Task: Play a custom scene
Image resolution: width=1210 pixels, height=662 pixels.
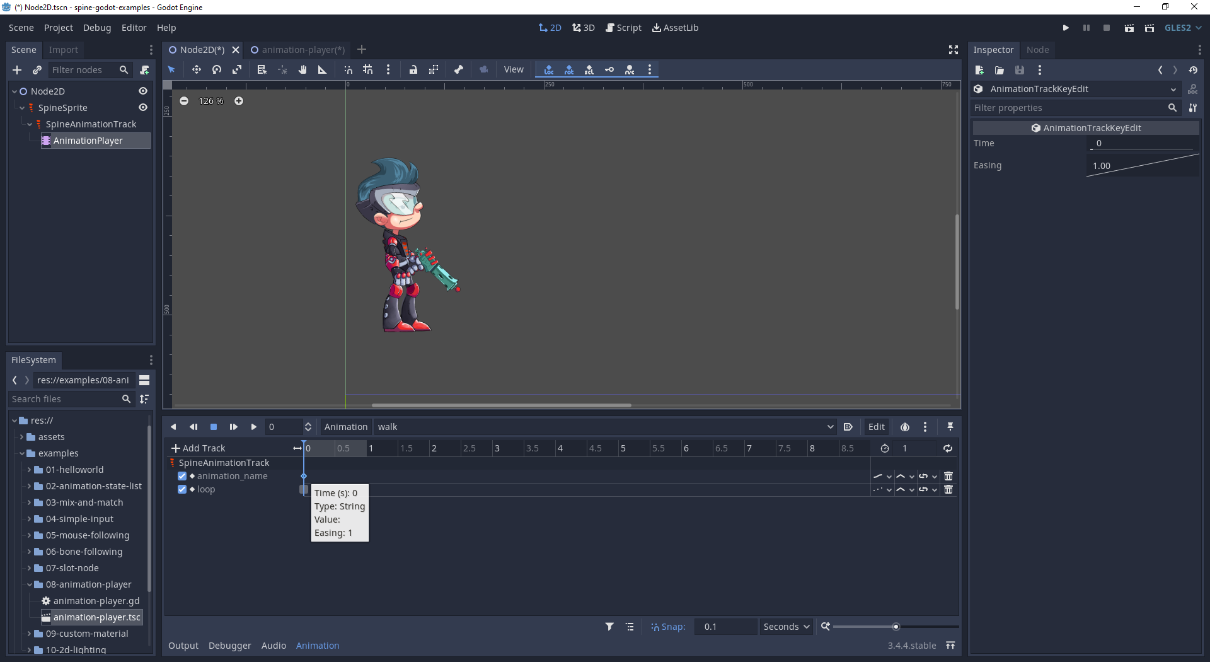Action: pos(1149,28)
